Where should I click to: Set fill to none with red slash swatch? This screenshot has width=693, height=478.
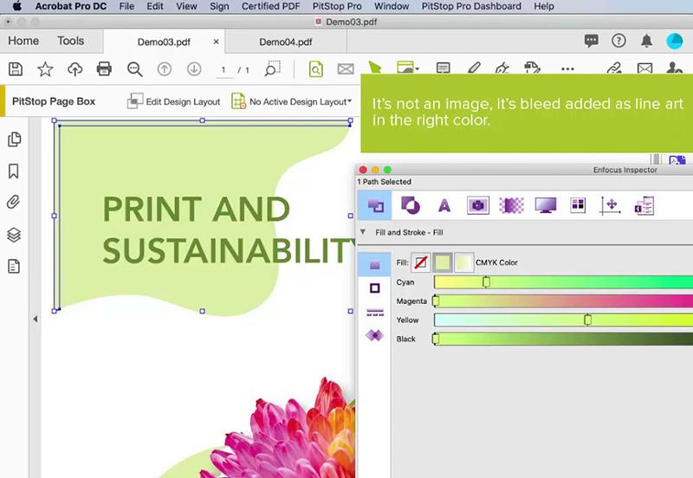[x=420, y=262]
